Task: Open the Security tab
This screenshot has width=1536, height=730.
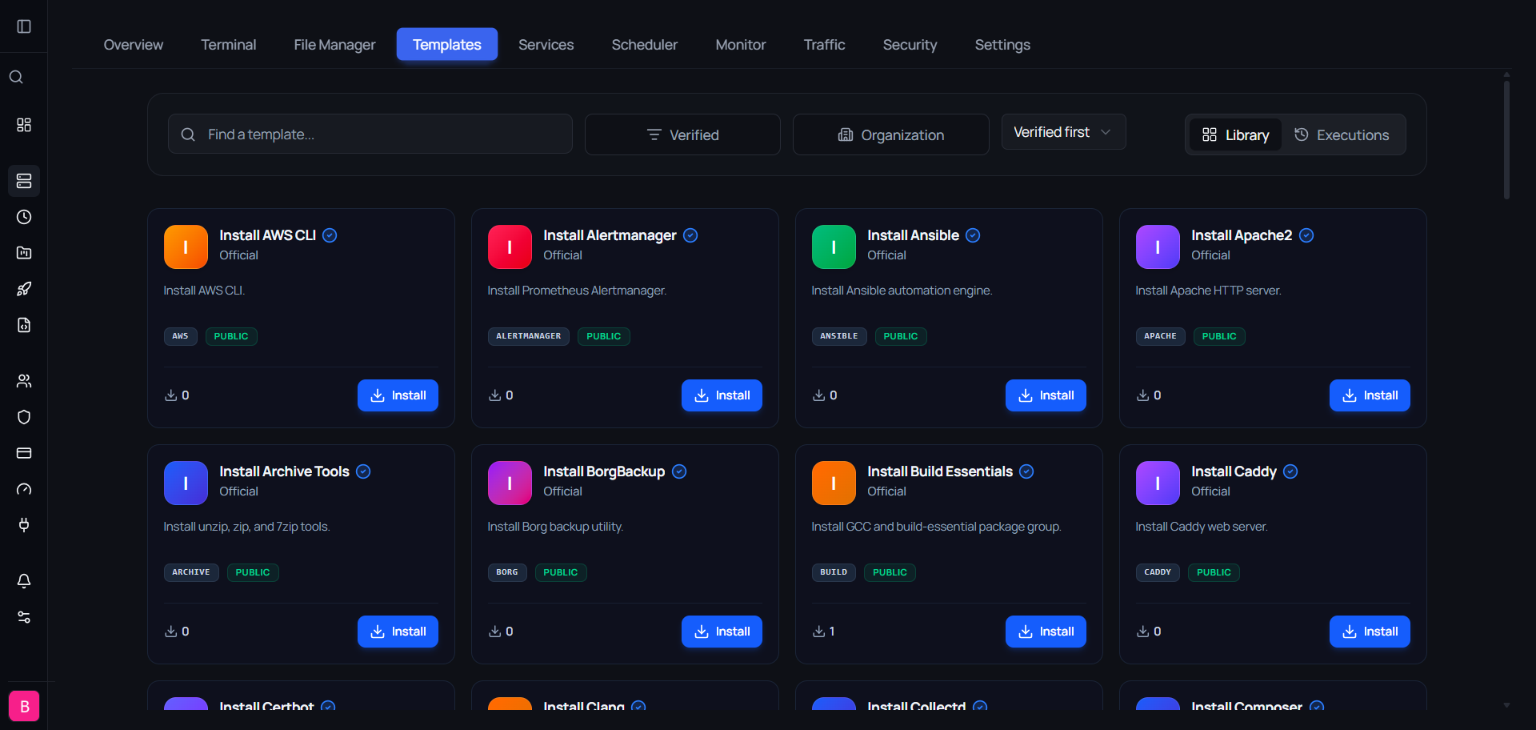Action: 910,45
